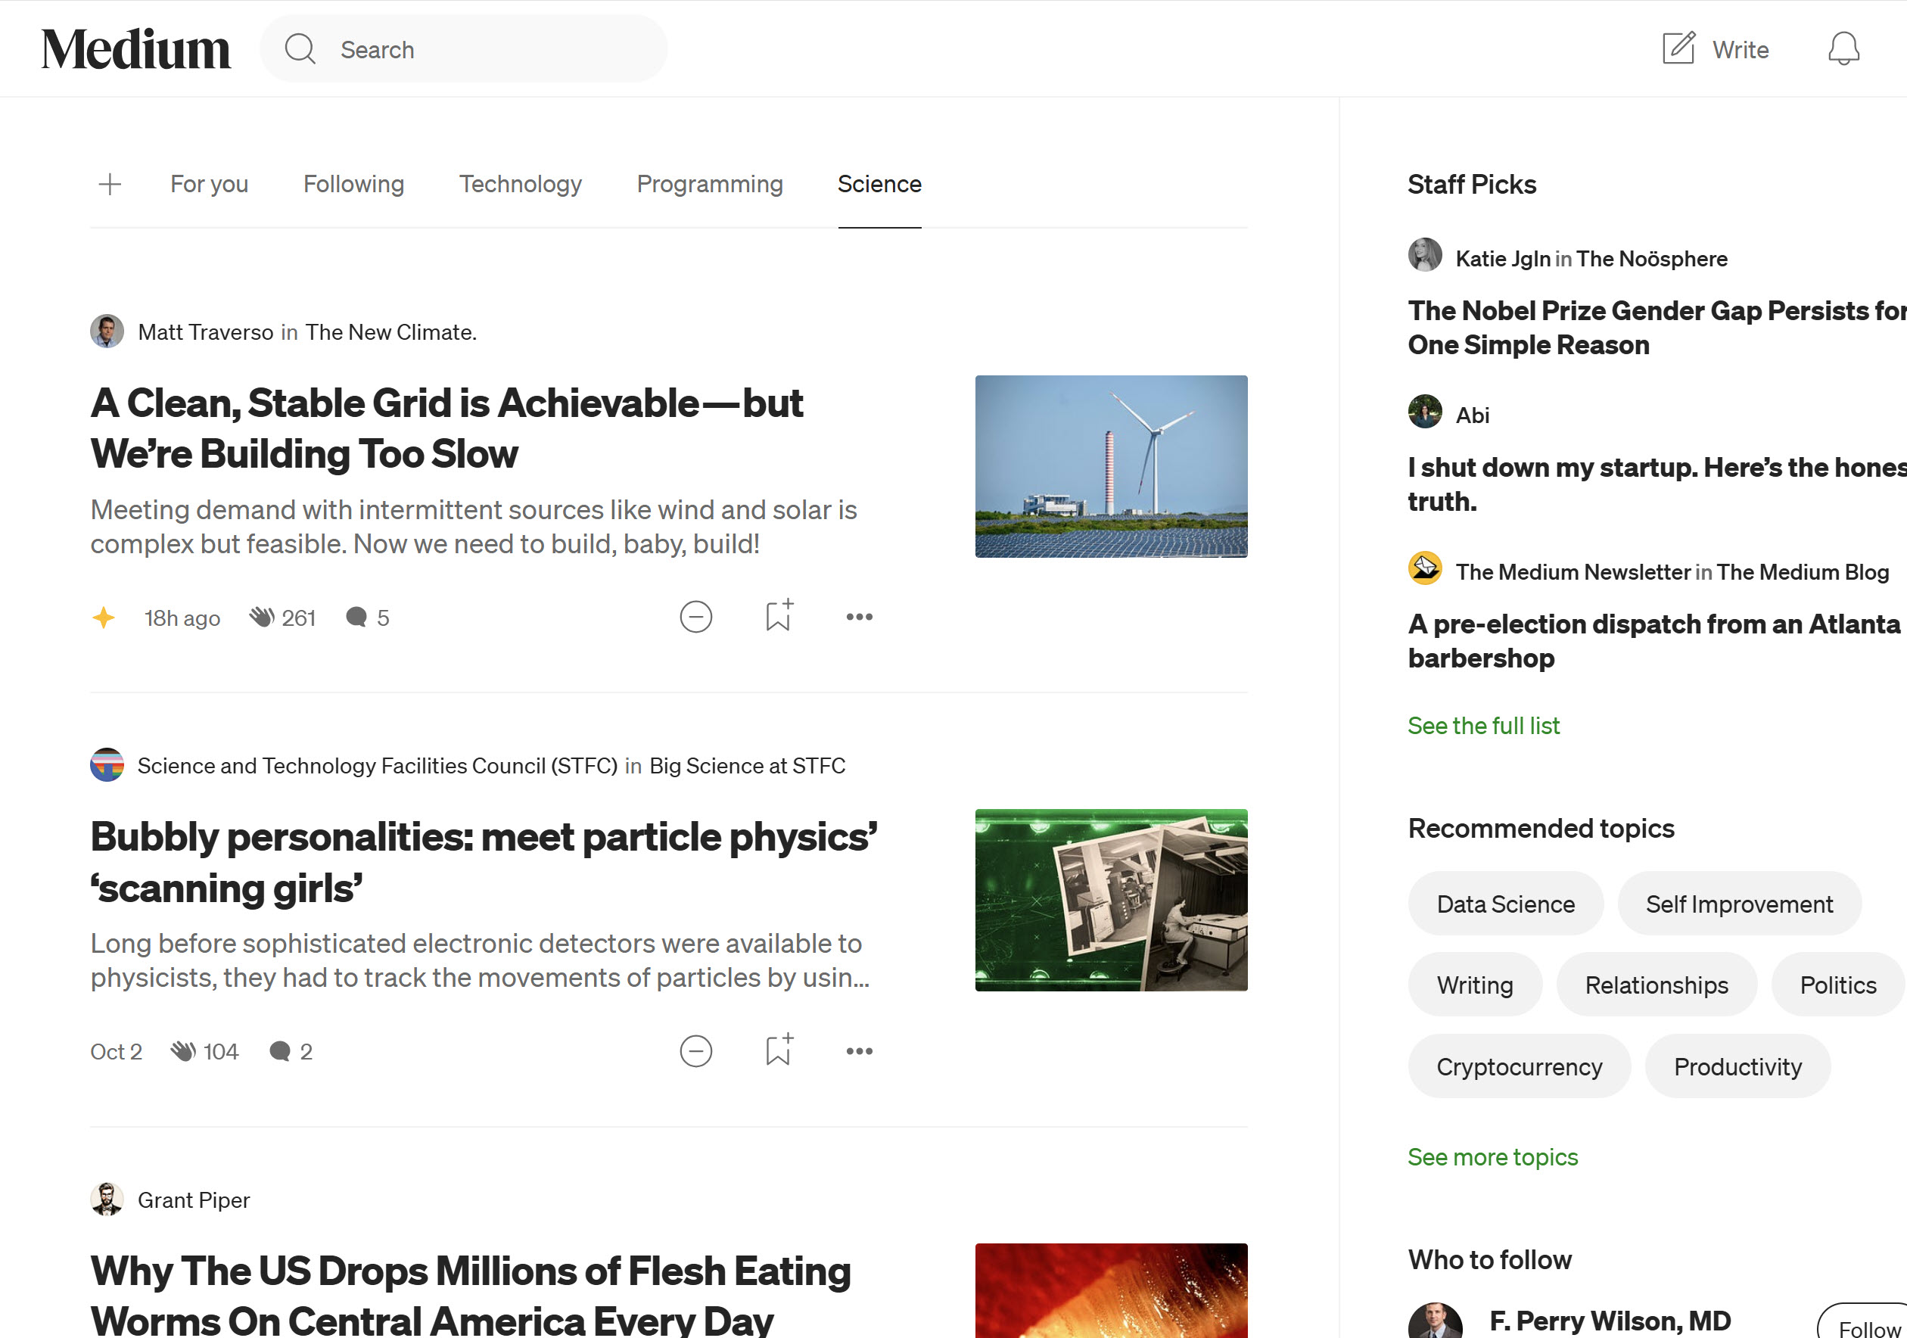Click See the full list link
The width and height of the screenshot is (1907, 1338).
[1482, 726]
